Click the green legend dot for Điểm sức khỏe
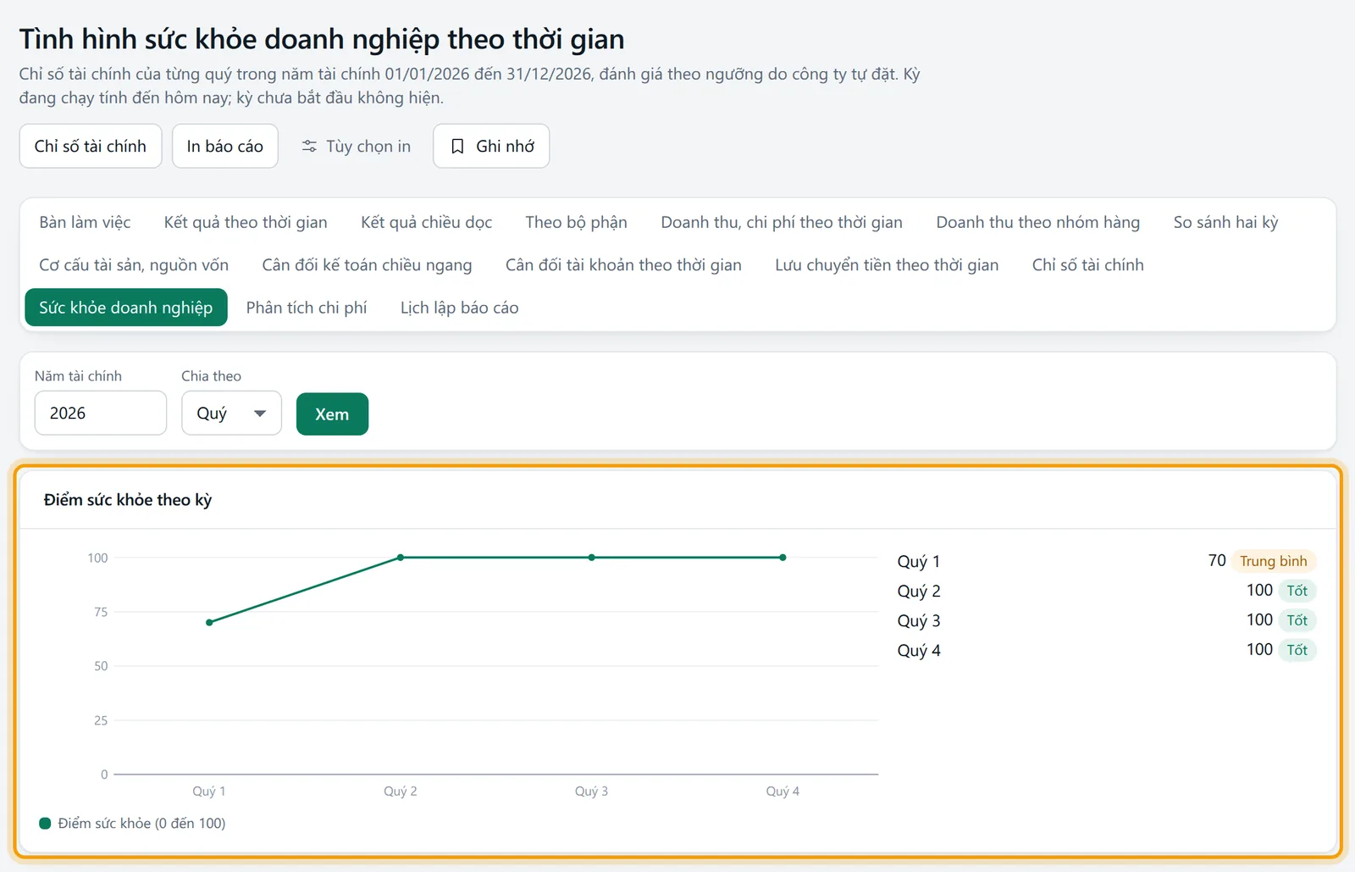 [45, 824]
